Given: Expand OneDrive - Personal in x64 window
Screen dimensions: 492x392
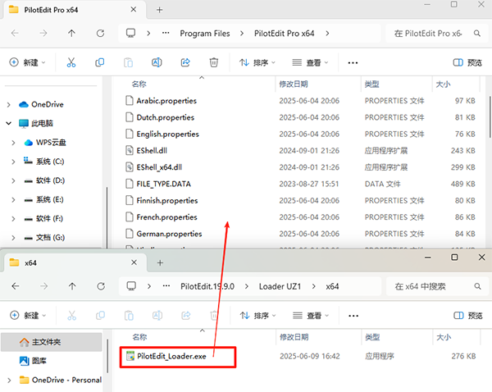Looking at the screenshot, I should pyautogui.click(x=9, y=380).
